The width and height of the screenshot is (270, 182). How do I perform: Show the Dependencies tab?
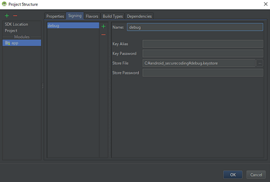(139, 16)
